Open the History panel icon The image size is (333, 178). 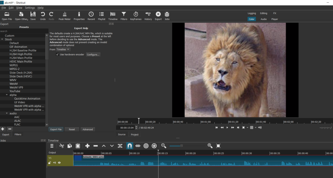pos(148,16)
